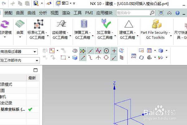The height and width of the screenshot is (125, 187).
Task: Click the zoom window magnifier icon
Action: click(x=134, y=56)
